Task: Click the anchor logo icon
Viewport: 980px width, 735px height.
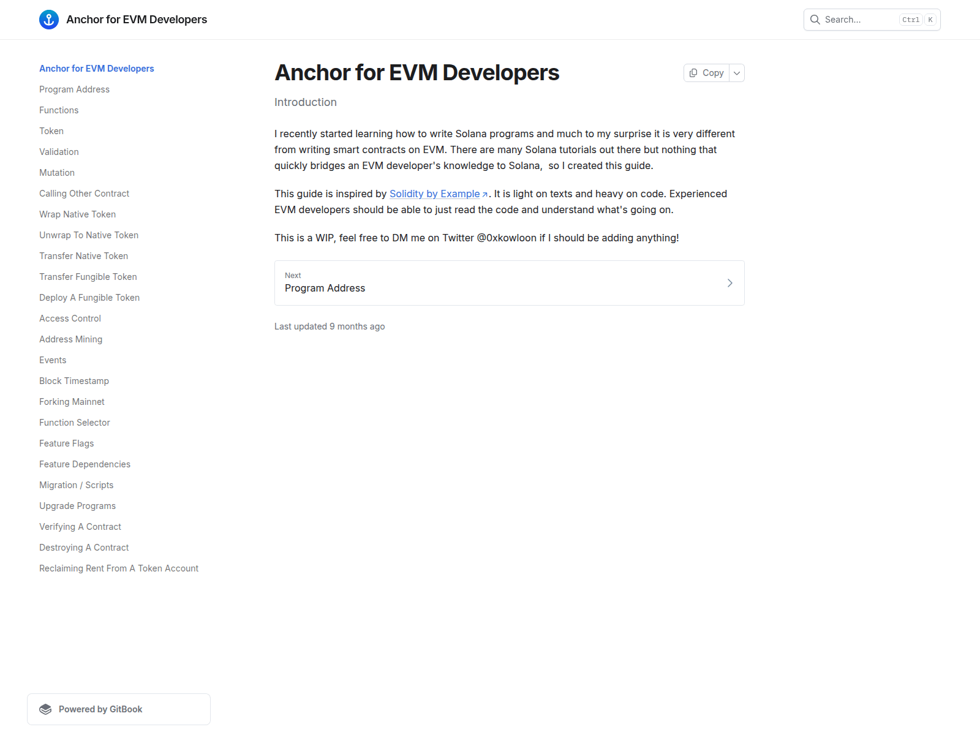Action: 49,20
